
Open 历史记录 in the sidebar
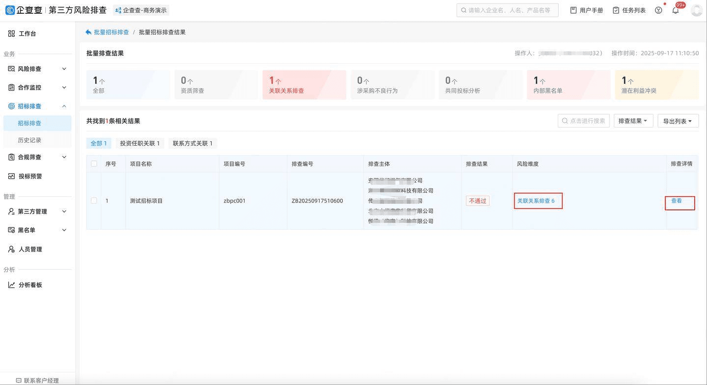(x=29, y=140)
